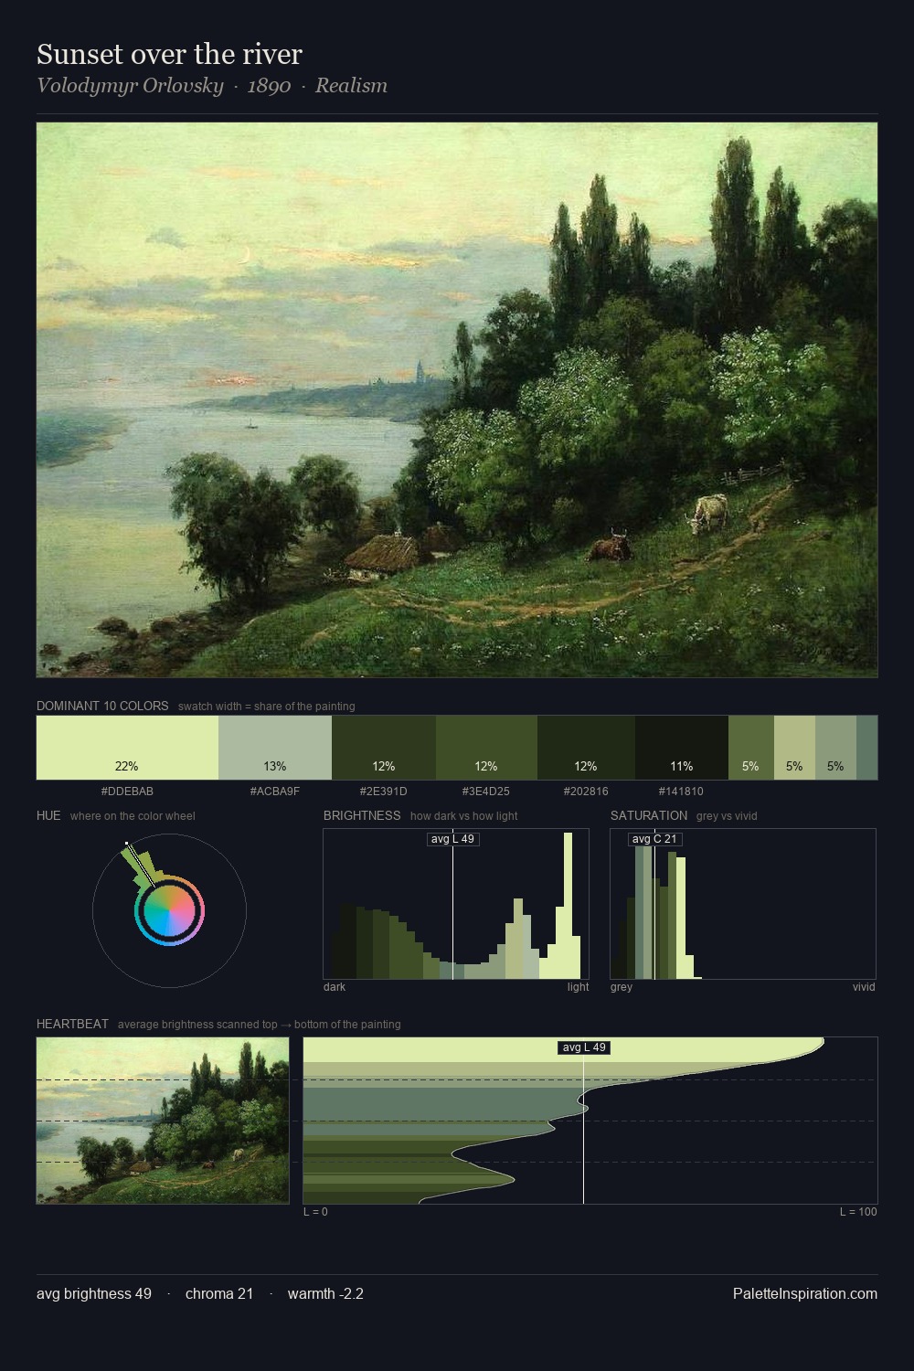Click the 'Realism' style label

(x=352, y=86)
